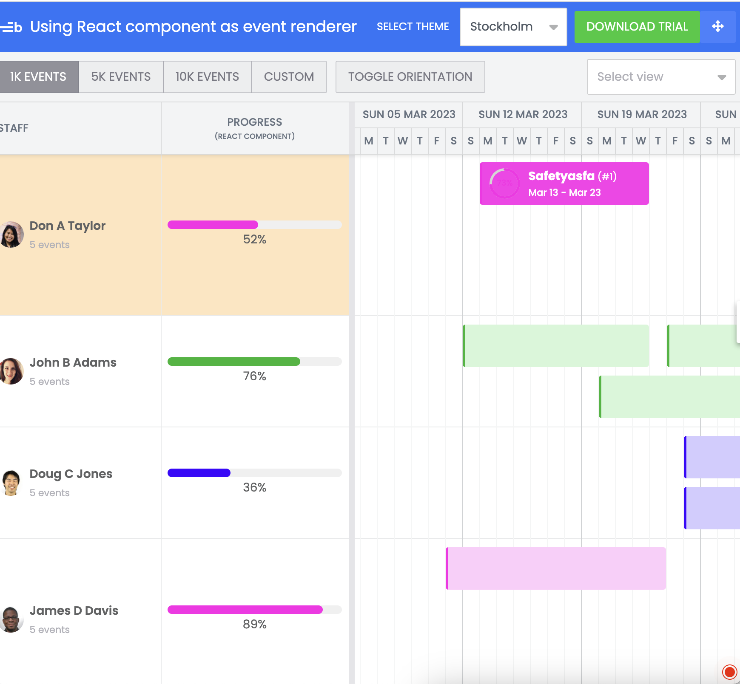
Task: Select the Safetyasfa event bar
Action: coord(564,183)
